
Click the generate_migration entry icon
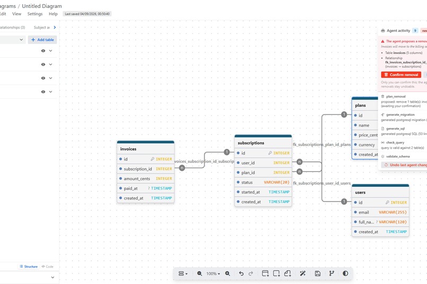(382, 115)
